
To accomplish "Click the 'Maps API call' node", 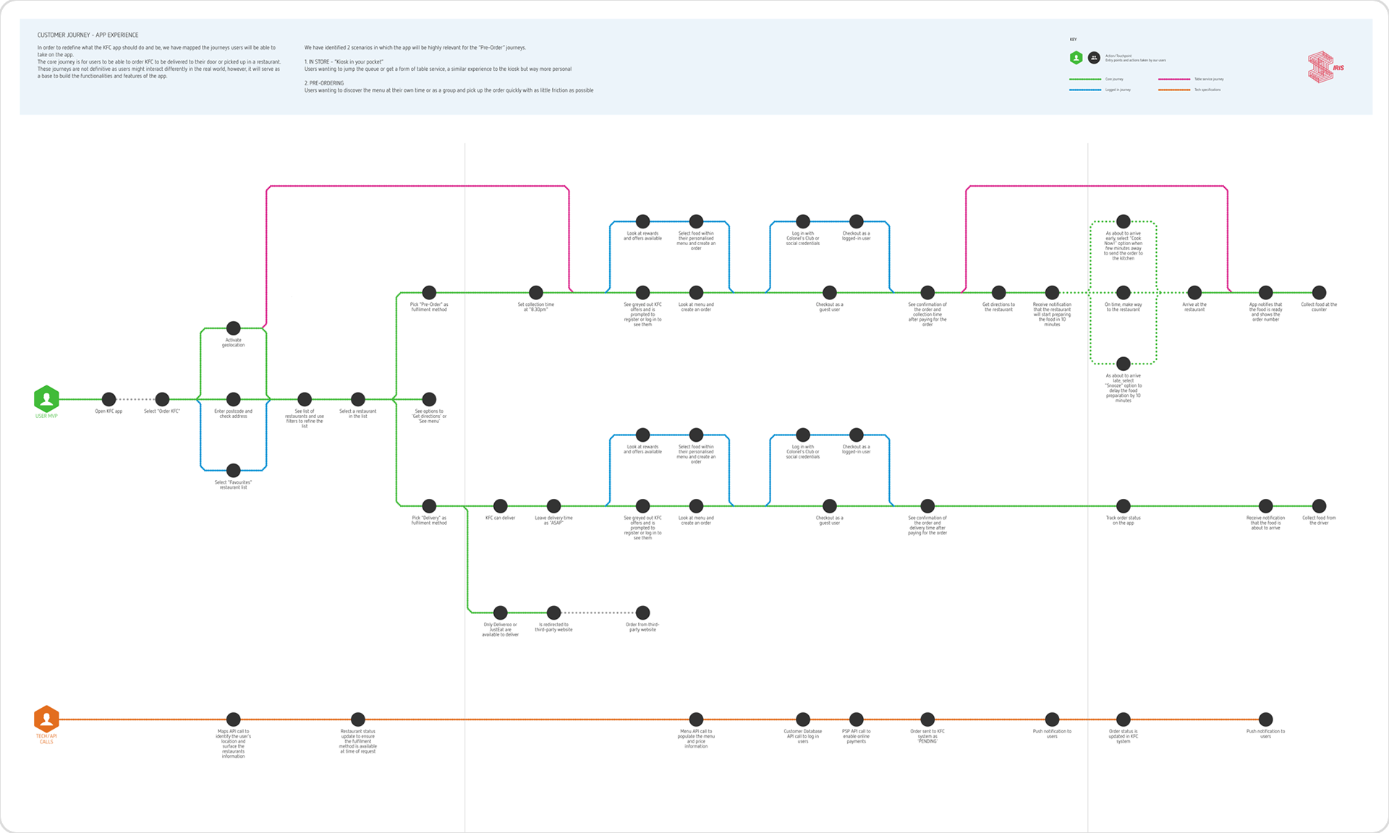I will pos(233,719).
